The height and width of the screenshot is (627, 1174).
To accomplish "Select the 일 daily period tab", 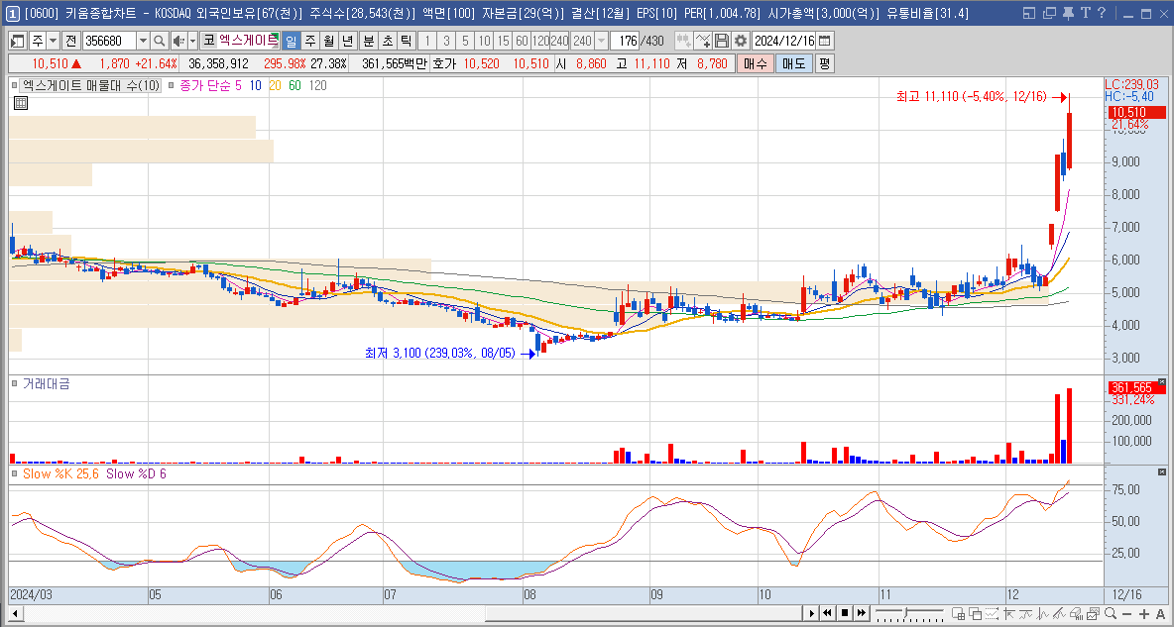I will pyautogui.click(x=291, y=41).
